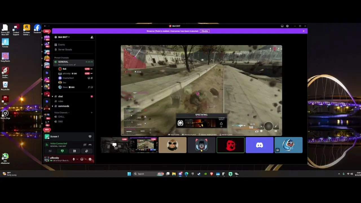Open the Windows Start menu
Screen dimensions: 361x203
coord(129,174)
